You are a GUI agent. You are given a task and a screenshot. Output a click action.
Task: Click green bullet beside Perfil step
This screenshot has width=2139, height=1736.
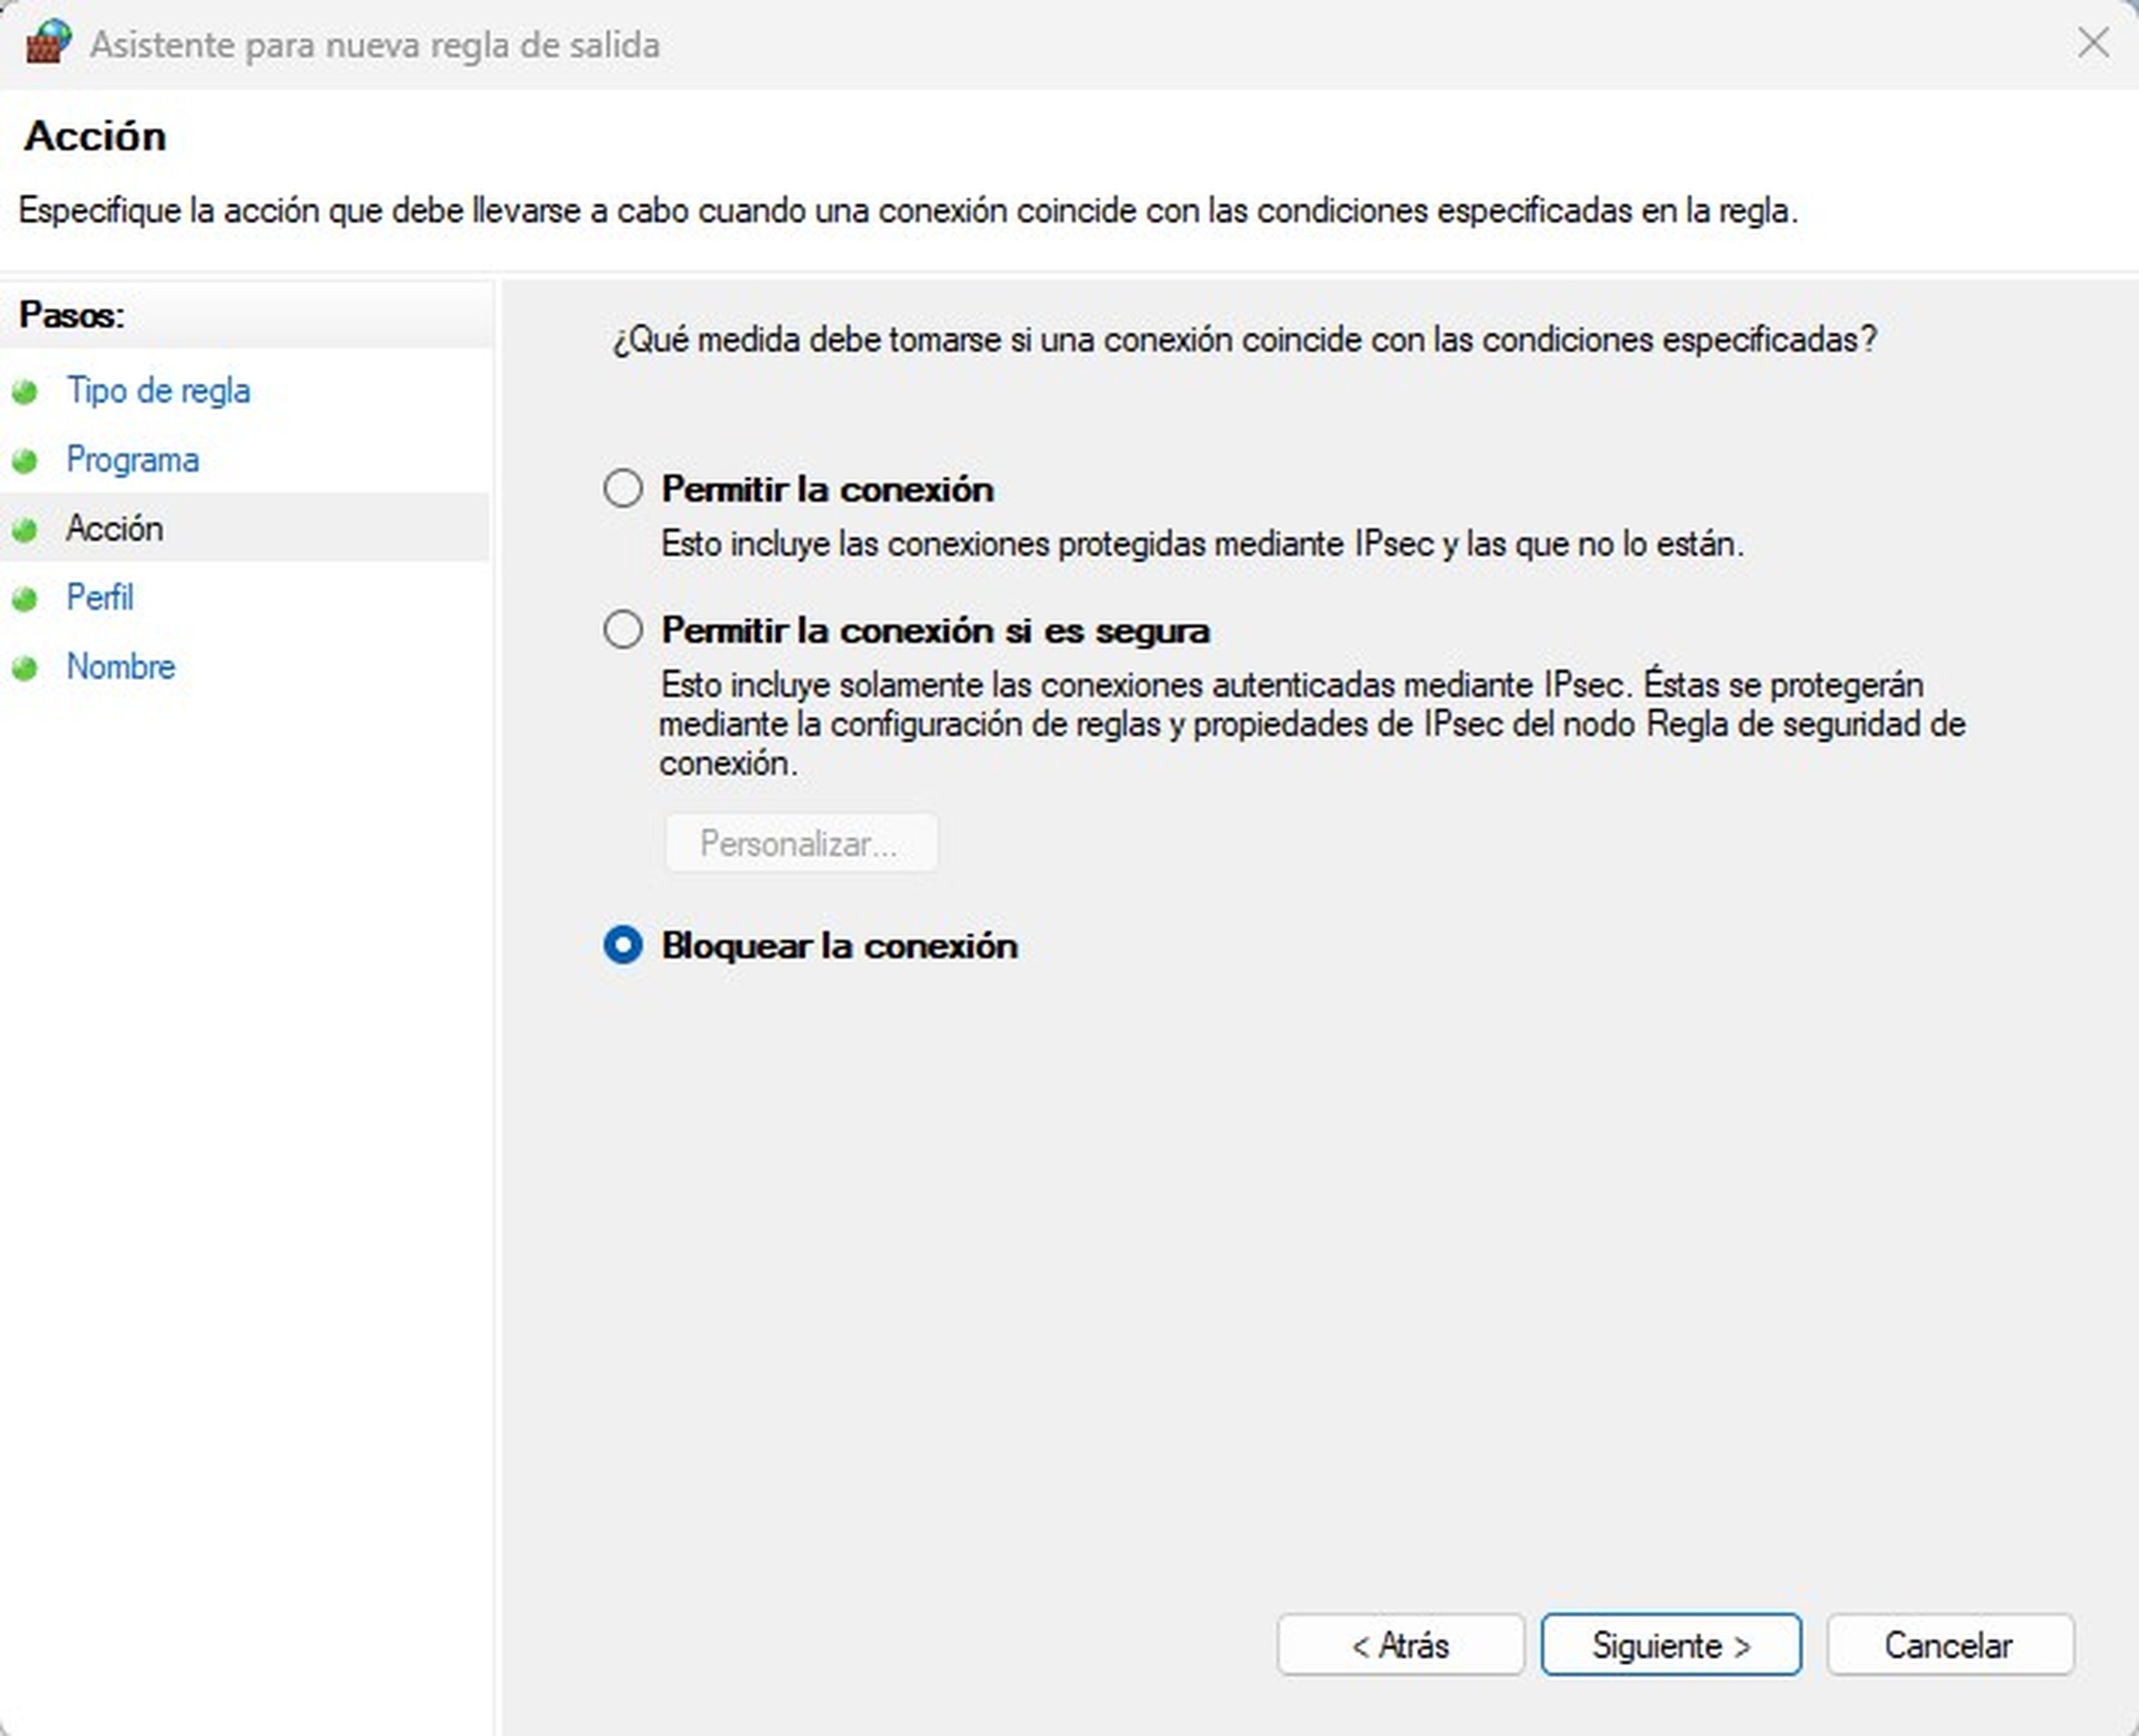click(x=25, y=599)
